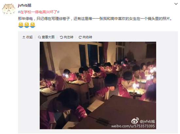Select the 向左转 text label
Image resolution: width=180 pixels, height=134 pixels.
pos(68,37)
